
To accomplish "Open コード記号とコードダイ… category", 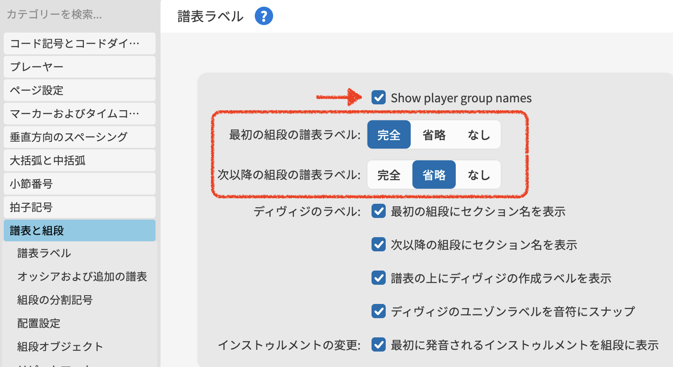I will pos(79,43).
